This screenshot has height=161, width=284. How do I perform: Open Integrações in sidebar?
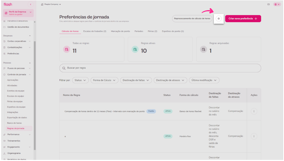pyautogui.click(x=13, y=112)
